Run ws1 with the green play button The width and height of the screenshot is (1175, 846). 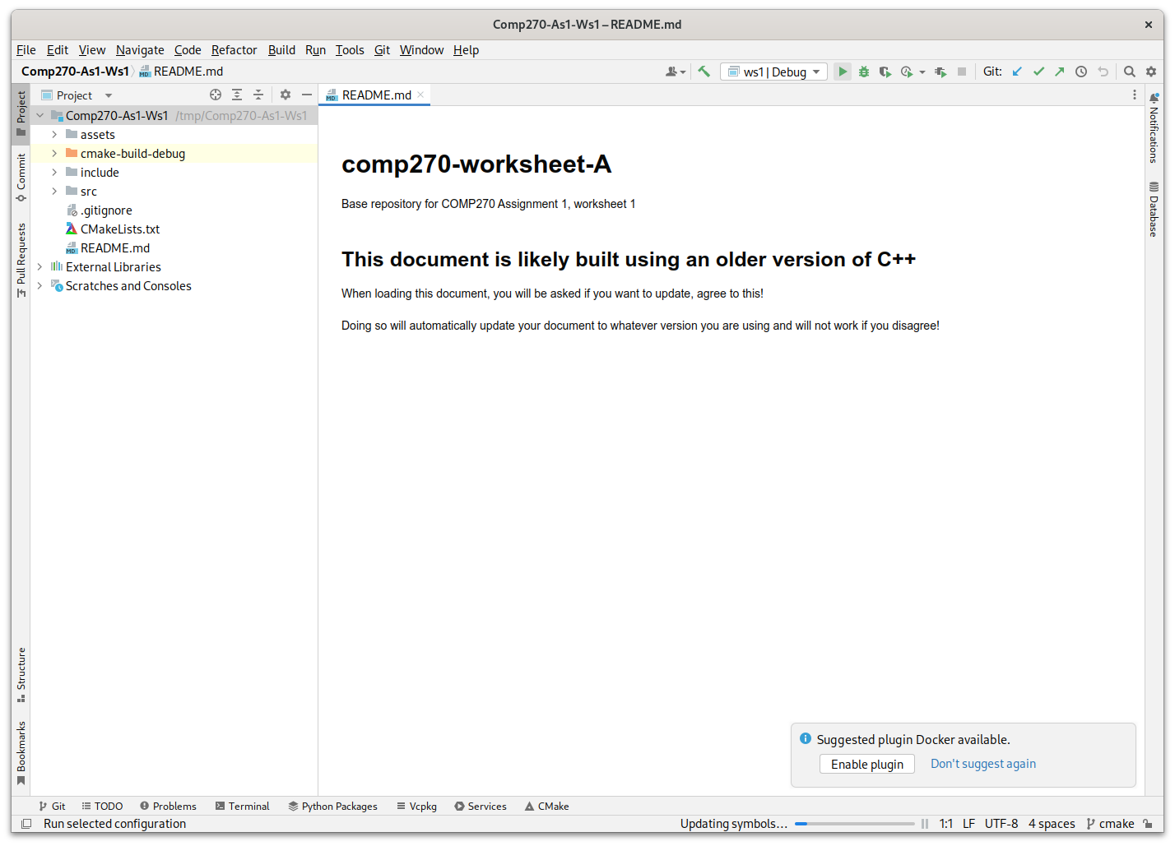[x=842, y=72]
